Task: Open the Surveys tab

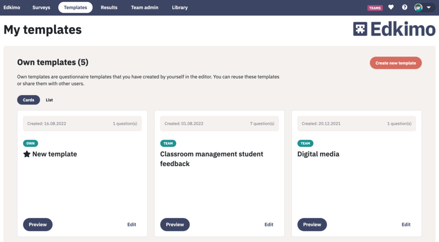Action: tap(41, 8)
